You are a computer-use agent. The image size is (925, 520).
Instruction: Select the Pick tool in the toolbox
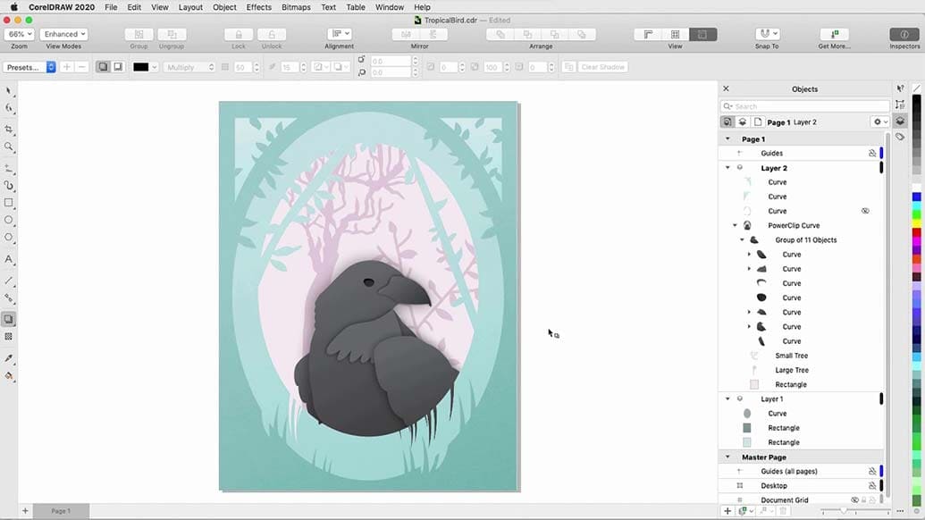pyautogui.click(x=9, y=91)
